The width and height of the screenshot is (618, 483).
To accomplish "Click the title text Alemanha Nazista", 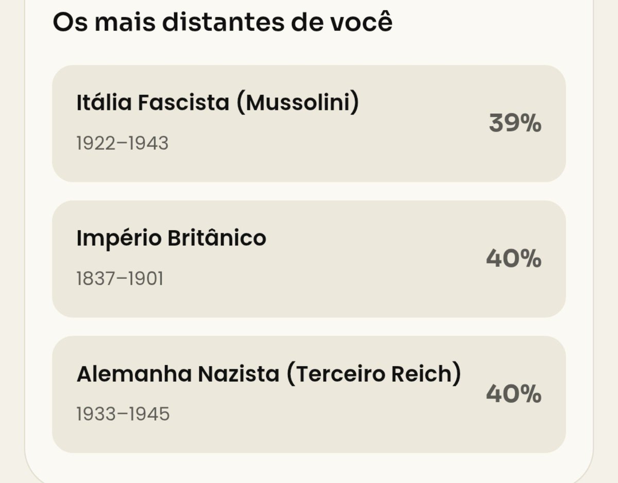I will [x=178, y=374].
